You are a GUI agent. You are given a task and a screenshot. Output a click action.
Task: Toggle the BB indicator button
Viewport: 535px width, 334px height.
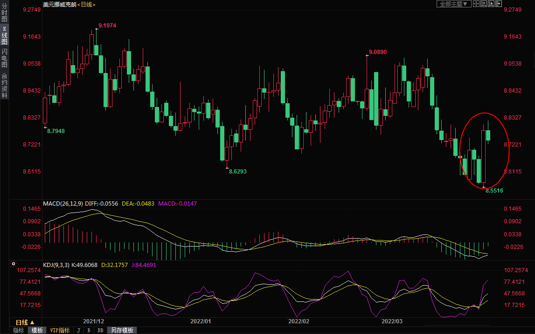point(100,330)
